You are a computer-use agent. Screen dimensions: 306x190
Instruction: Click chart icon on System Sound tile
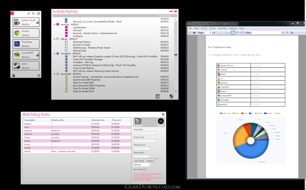(38, 23)
